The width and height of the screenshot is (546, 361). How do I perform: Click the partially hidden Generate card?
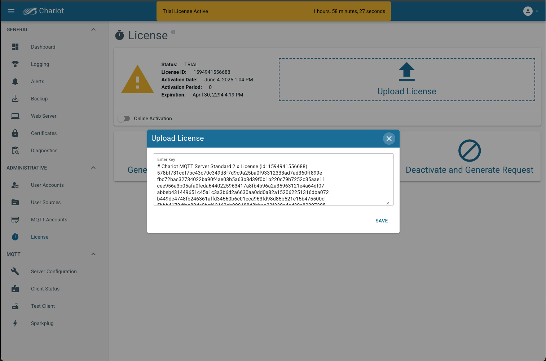click(x=131, y=157)
